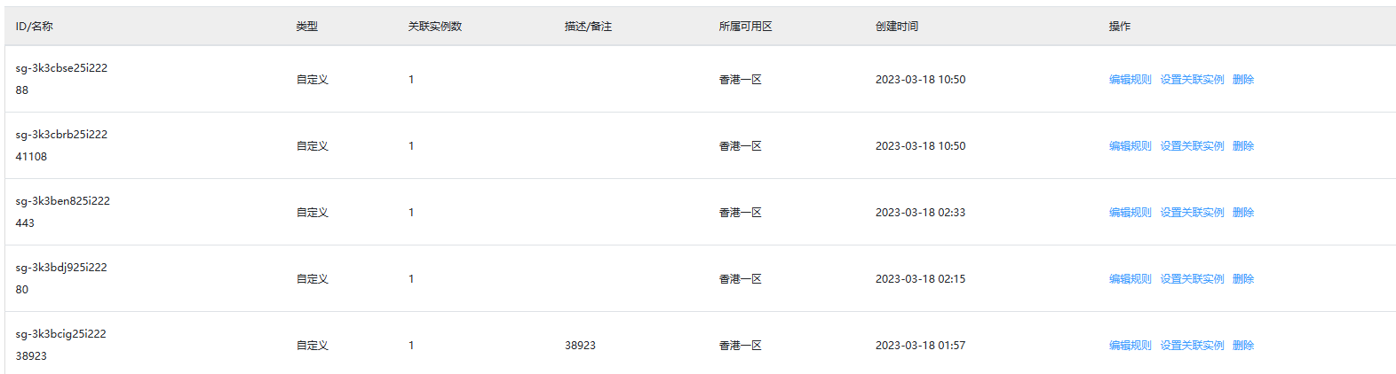Click the ID/名称 column header
This screenshot has width=1396, height=374.
point(35,27)
